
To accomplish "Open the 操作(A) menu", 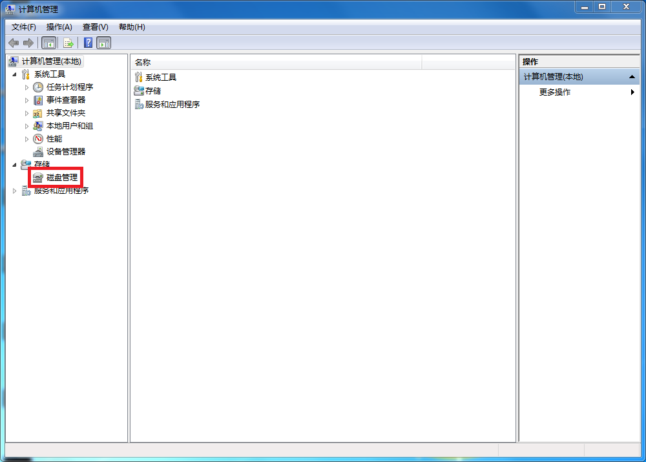I will tap(59, 27).
